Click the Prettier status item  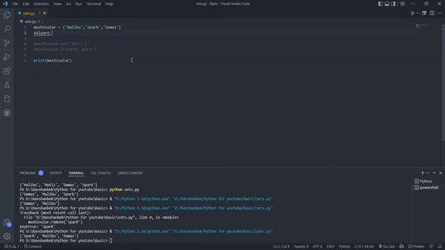click(x=416, y=247)
